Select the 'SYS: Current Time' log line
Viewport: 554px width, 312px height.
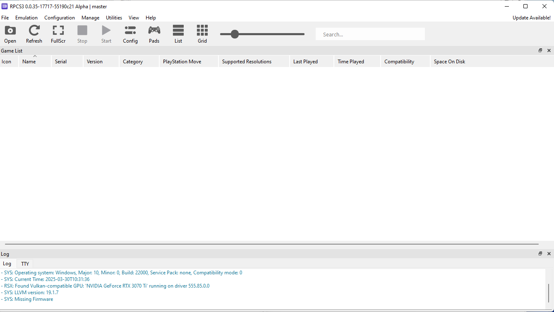[x=45, y=279]
